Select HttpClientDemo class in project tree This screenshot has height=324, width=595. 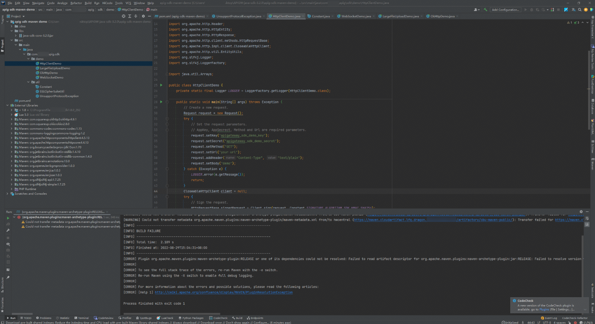50,64
